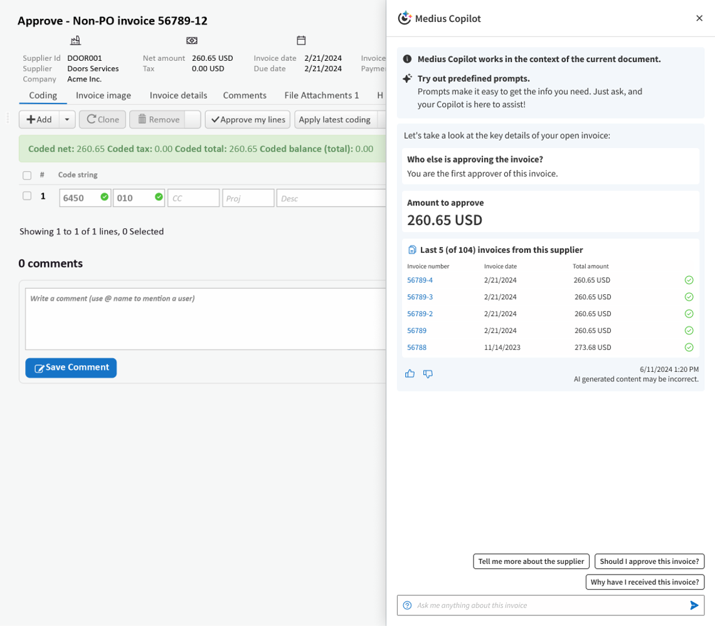Image resolution: width=715 pixels, height=626 pixels.
Task: Click Tell me more about the supplier
Action: pos(531,561)
